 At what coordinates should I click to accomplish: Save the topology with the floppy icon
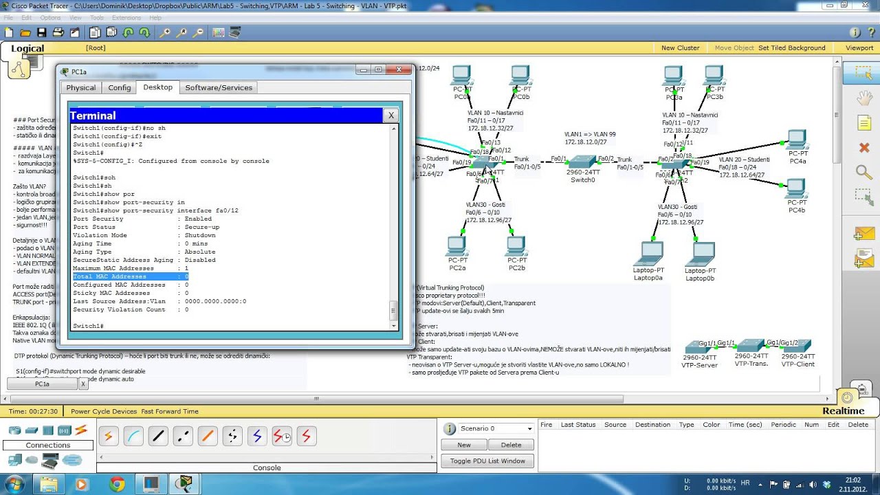42,32
